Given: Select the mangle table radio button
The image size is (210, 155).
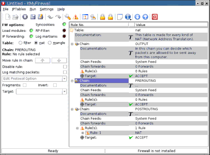Looking at the screenshot, I should tap(50, 43).
